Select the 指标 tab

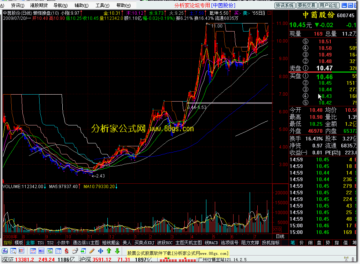point(8,243)
